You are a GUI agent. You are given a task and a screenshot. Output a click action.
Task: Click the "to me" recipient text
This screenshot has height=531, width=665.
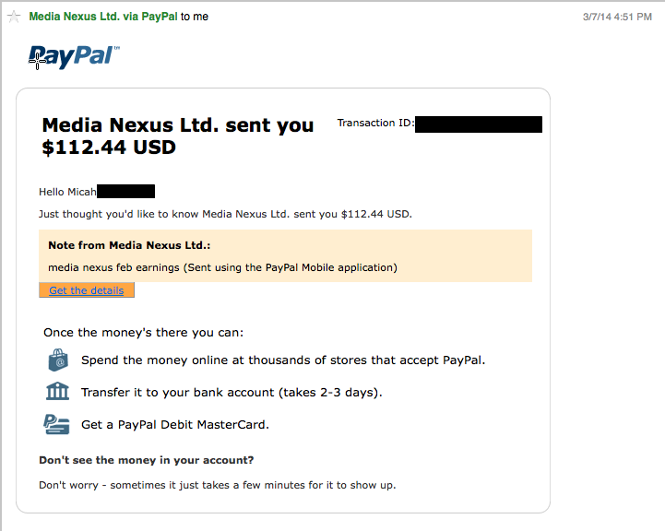coord(195,17)
